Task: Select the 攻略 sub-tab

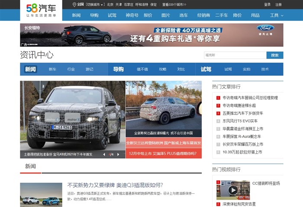Action: [x=162, y=69]
